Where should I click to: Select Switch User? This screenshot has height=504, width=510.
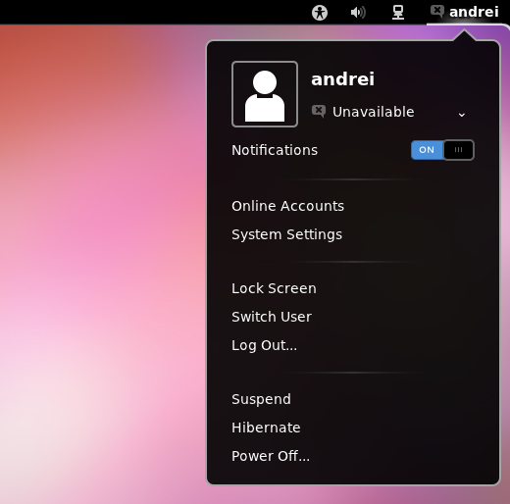[272, 317]
